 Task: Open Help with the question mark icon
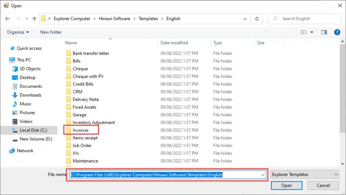tap(337, 32)
